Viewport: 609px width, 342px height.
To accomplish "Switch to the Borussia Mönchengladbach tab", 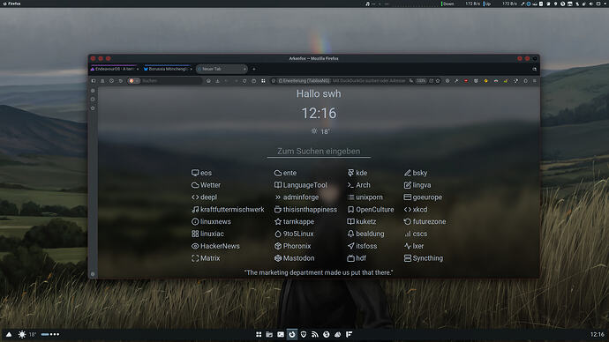I will (x=168, y=69).
